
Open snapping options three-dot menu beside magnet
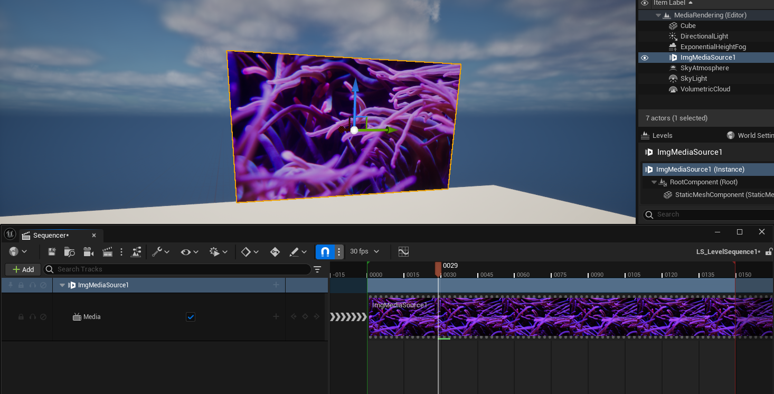click(x=339, y=252)
